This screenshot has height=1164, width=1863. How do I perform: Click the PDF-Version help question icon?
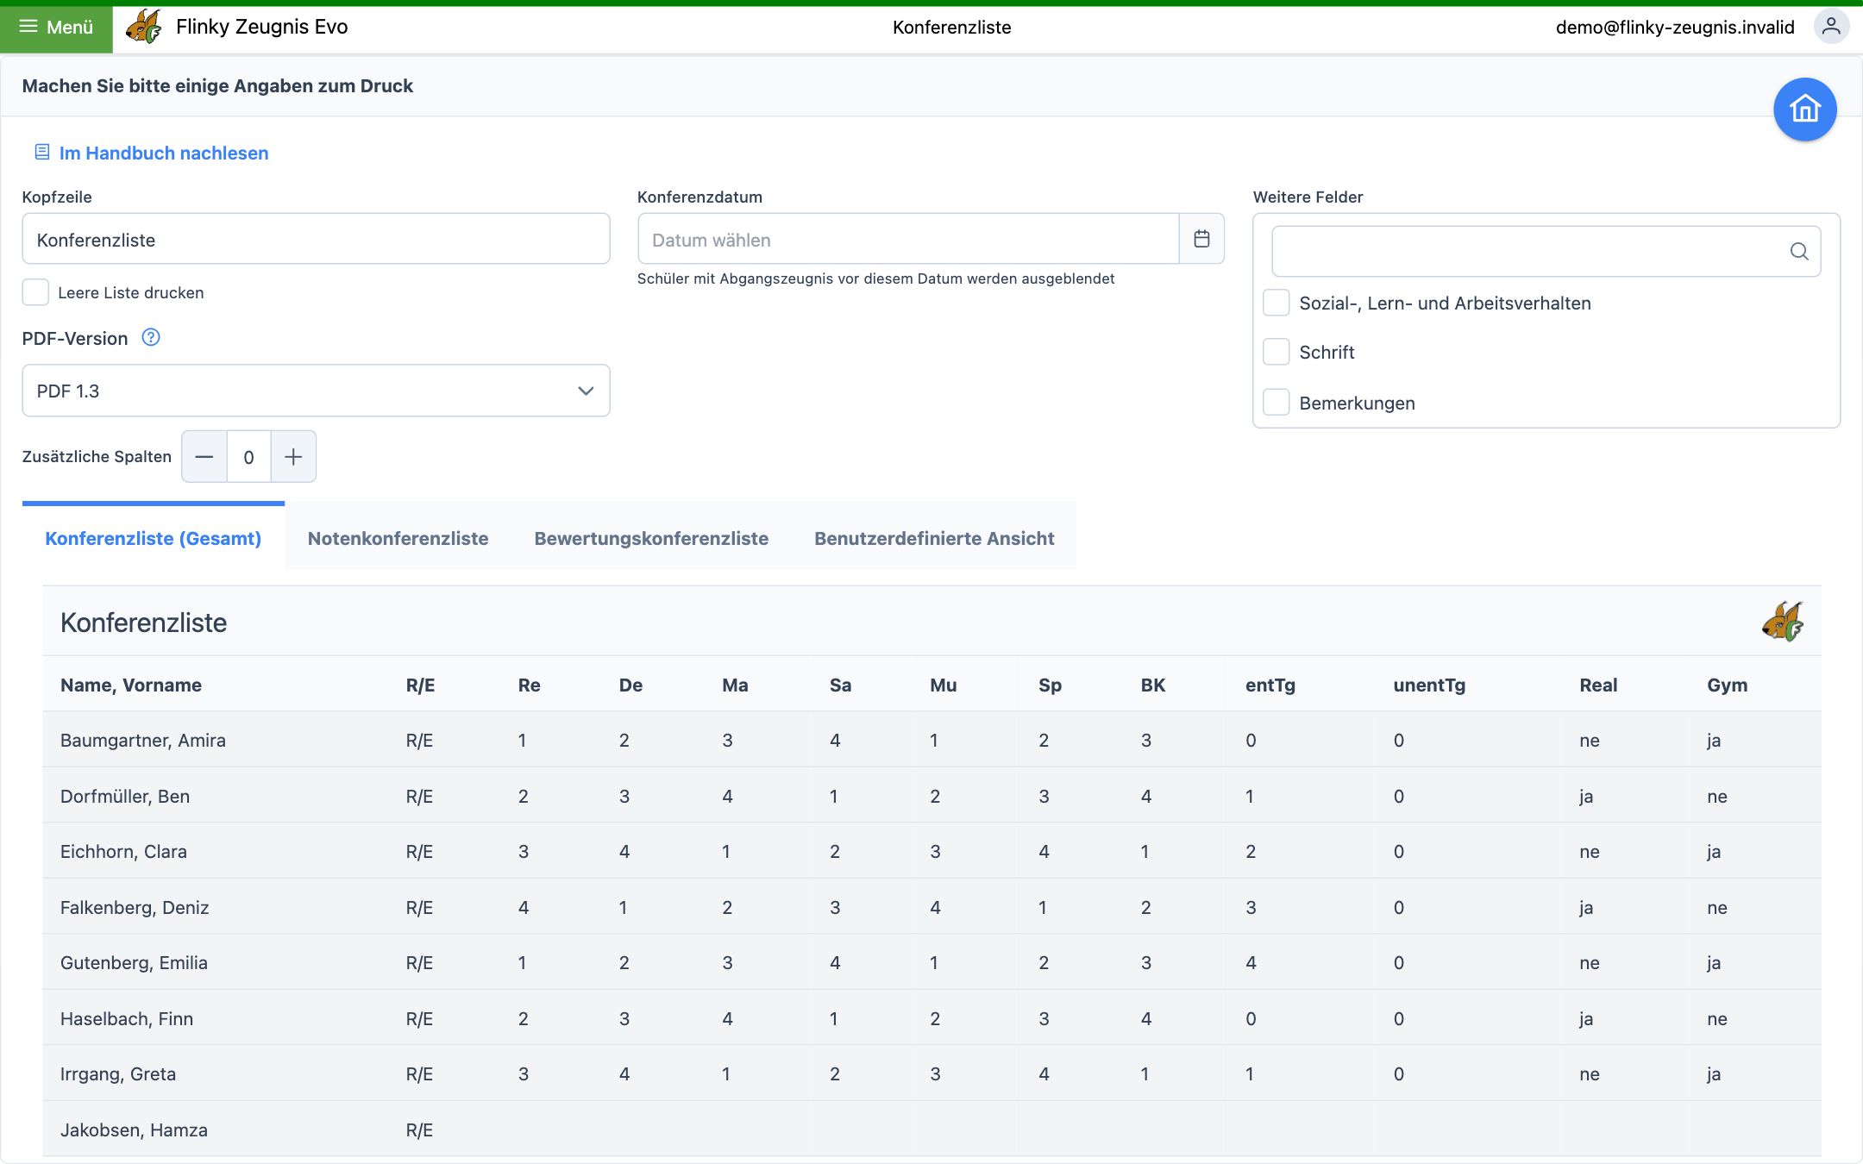coord(151,337)
